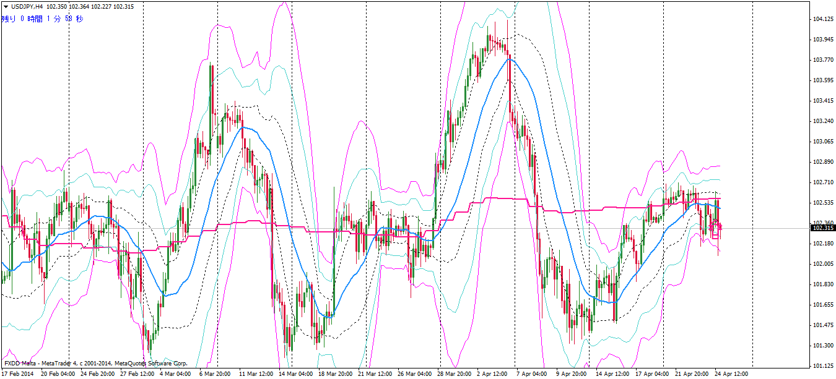
Task: Click the 101.125 price axis label
Action: coord(823,365)
